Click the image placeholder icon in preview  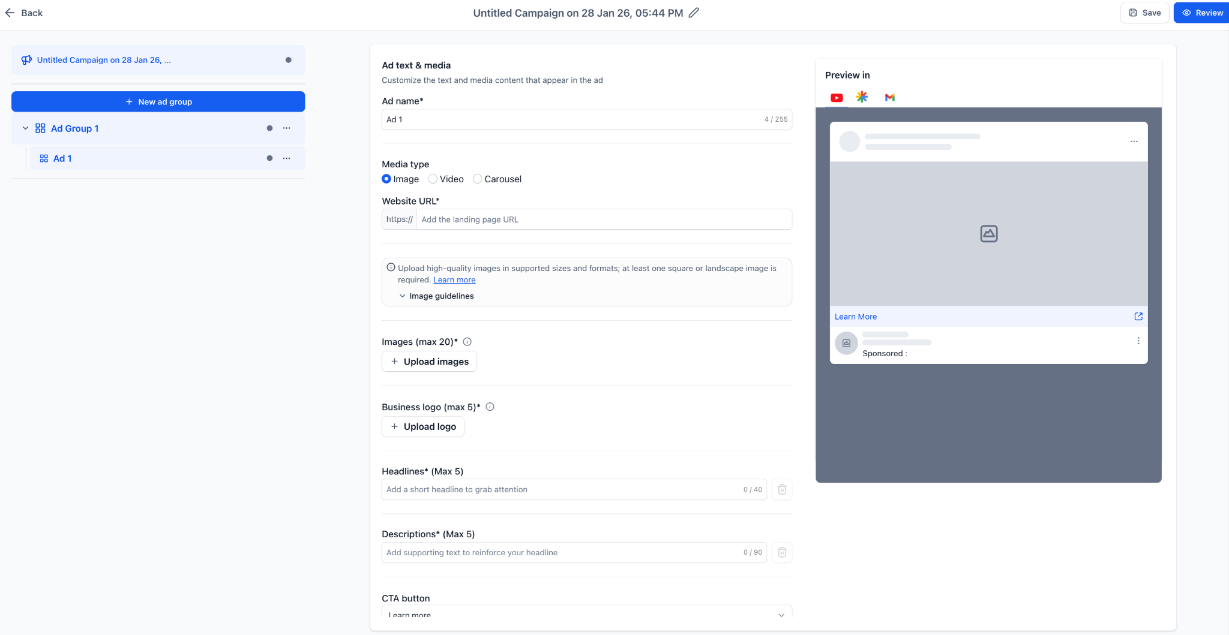pos(989,234)
